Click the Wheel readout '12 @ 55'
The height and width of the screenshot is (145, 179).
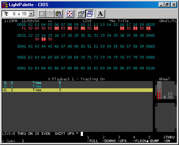coord(168,96)
